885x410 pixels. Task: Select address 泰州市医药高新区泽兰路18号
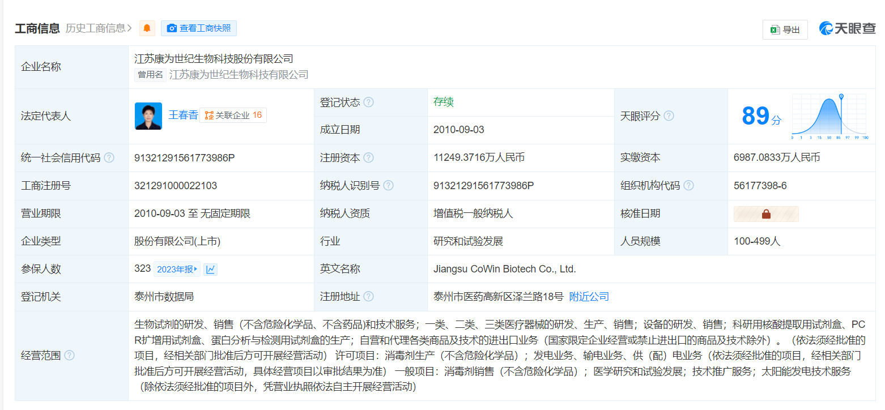tap(499, 297)
